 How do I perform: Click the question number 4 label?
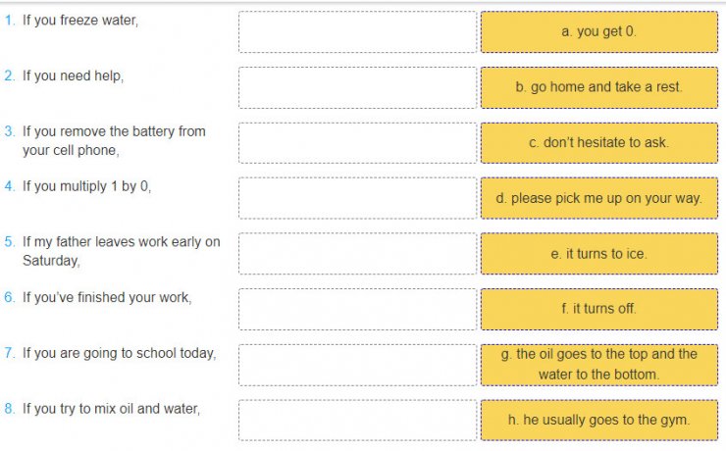coord(10,186)
